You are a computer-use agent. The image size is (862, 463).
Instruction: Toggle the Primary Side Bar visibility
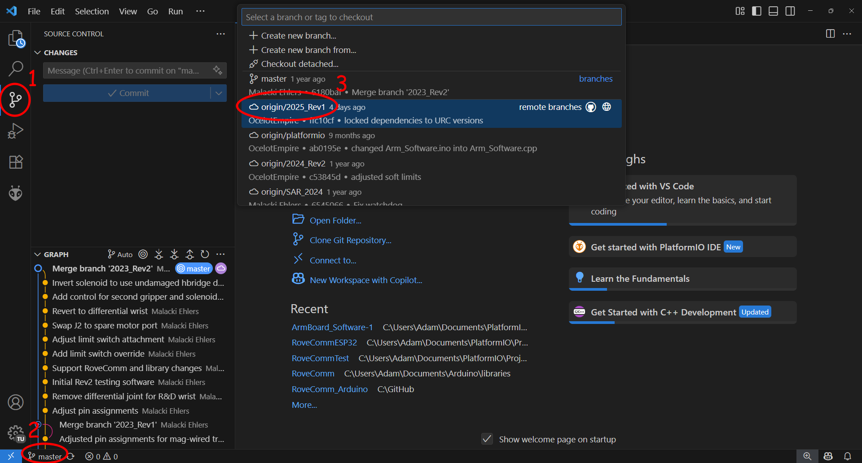[756, 11]
